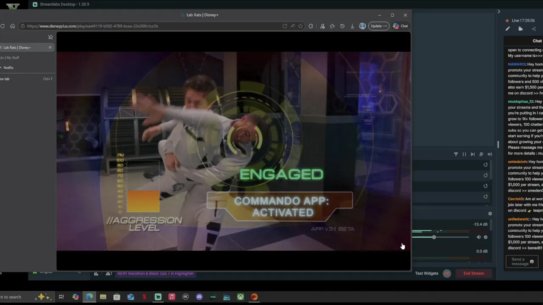Open the stats bar-chart icon in Streamlabs footer
The image size is (543, 305).
(x=96, y=274)
